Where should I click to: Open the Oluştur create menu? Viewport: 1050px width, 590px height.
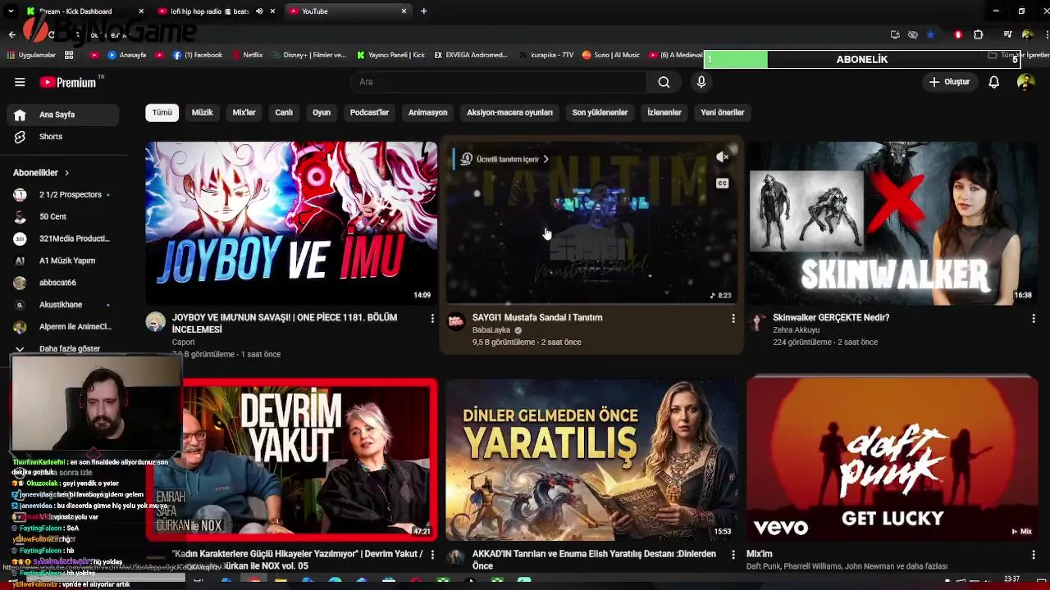click(949, 82)
